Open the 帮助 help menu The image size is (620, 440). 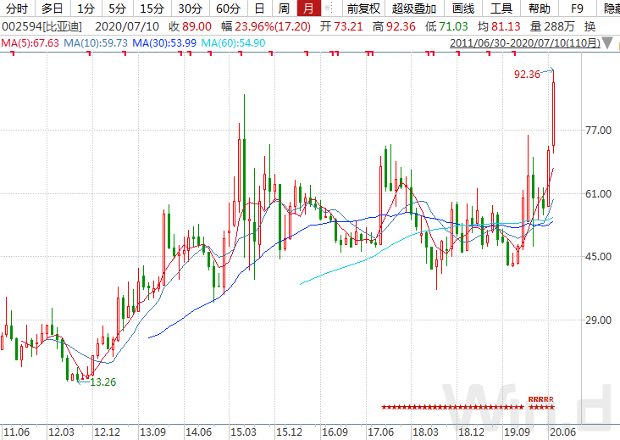(539, 8)
